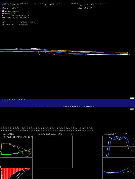Click the 'ADX & MACD' panel title
Screen dimensions: 135x179
[9, 134]
